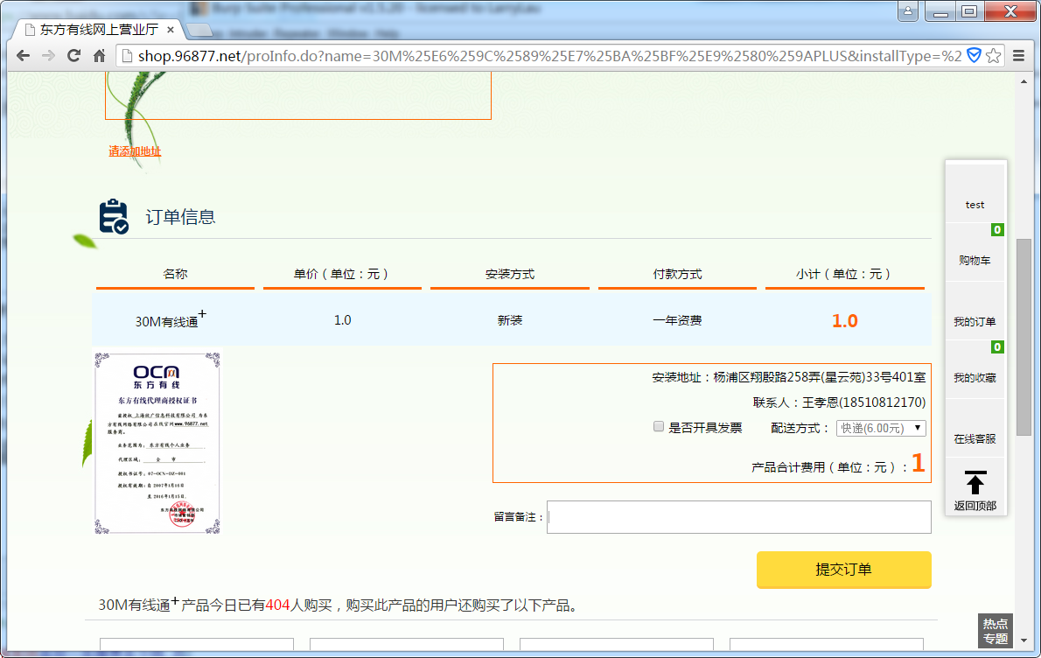Screen dimensions: 1041x658
Task: Click the test username in sidebar
Action: pyautogui.click(x=975, y=205)
